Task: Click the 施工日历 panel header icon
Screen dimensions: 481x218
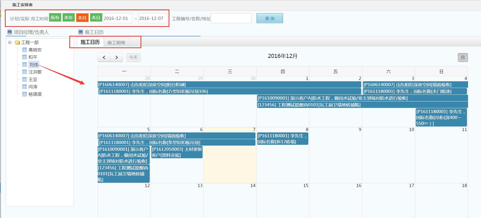Action: pos(80,32)
